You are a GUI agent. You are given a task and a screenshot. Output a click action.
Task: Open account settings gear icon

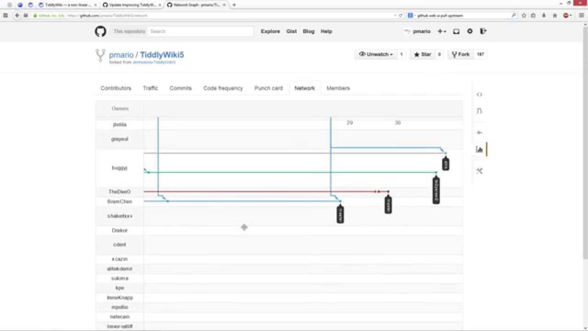click(x=469, y=31)
